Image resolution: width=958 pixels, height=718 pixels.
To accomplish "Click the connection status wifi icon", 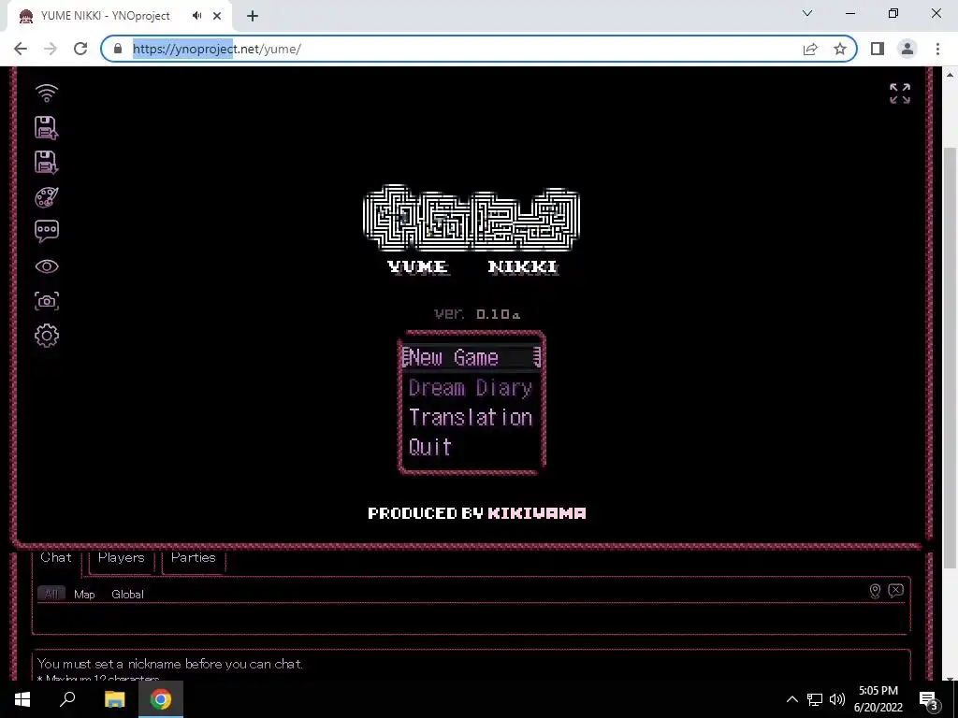I will 47,93.
